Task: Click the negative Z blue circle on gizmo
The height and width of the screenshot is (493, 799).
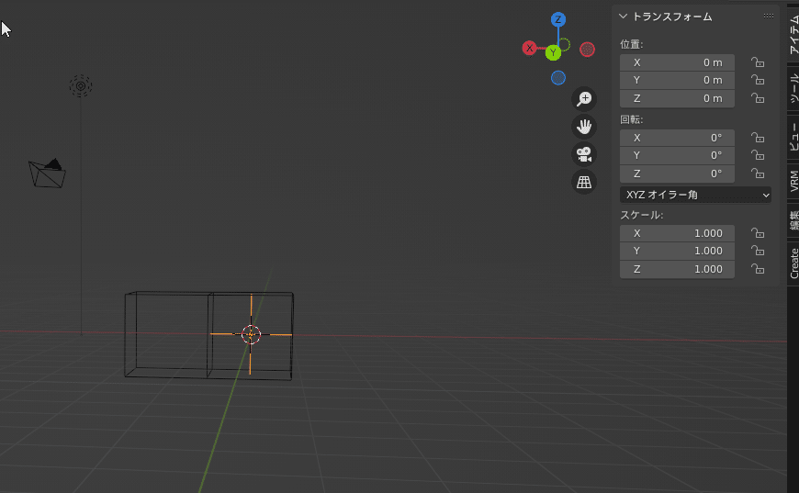Action: [558, 78]
